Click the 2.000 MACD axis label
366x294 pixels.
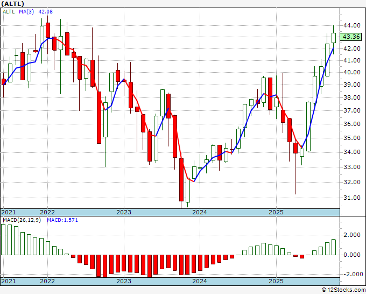point(351,235)
